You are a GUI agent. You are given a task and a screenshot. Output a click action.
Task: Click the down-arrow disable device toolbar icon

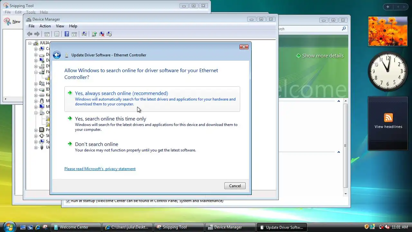coord(109,34)
